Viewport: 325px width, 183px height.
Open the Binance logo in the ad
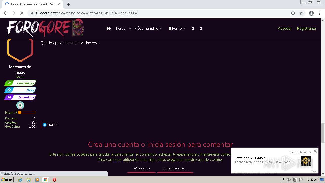pyautogui.click(x=306, y=161)
